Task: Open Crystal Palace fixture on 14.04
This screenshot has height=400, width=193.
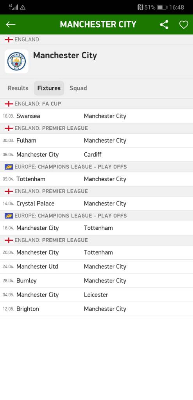Action: 96,204
